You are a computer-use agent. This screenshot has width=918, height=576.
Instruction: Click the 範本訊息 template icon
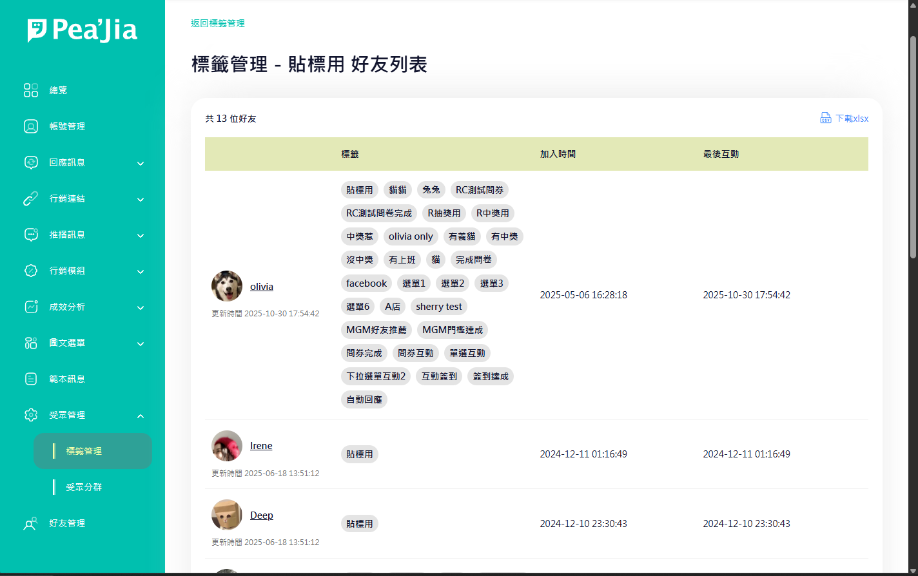click(x=31, y=379)
